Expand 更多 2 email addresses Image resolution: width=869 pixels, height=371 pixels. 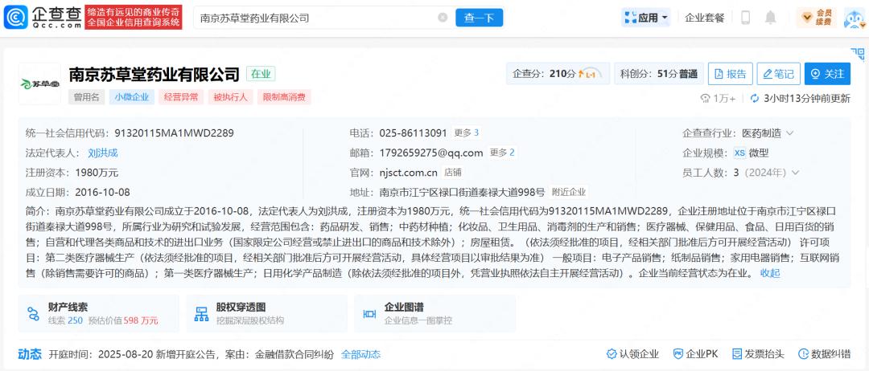pyautogui.click(x=502, y=153)
